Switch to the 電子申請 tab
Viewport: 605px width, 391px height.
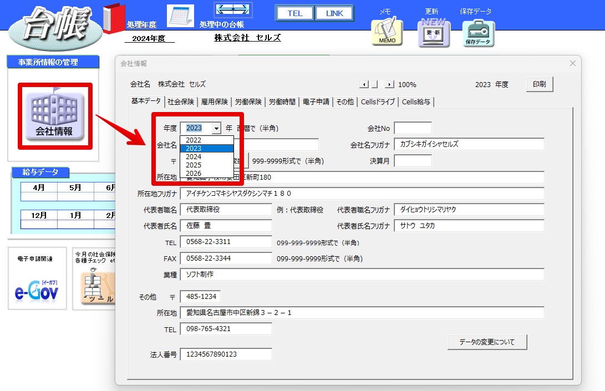point(316,102)
